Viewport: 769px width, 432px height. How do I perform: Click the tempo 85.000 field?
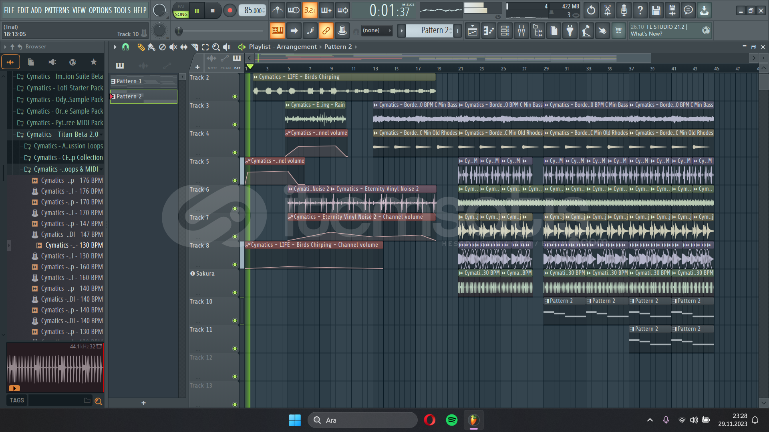click(253, 10)
